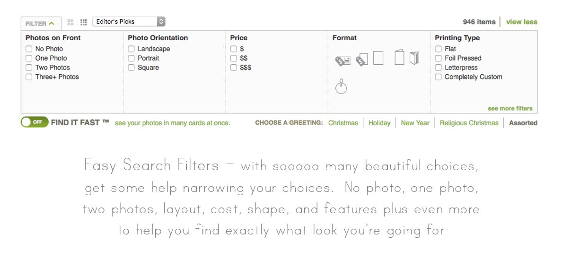Image resolution: width=562 pixels, height=260 pixels.
Task: Toggle the Find It Fast switch
Action: pos(35,122)
